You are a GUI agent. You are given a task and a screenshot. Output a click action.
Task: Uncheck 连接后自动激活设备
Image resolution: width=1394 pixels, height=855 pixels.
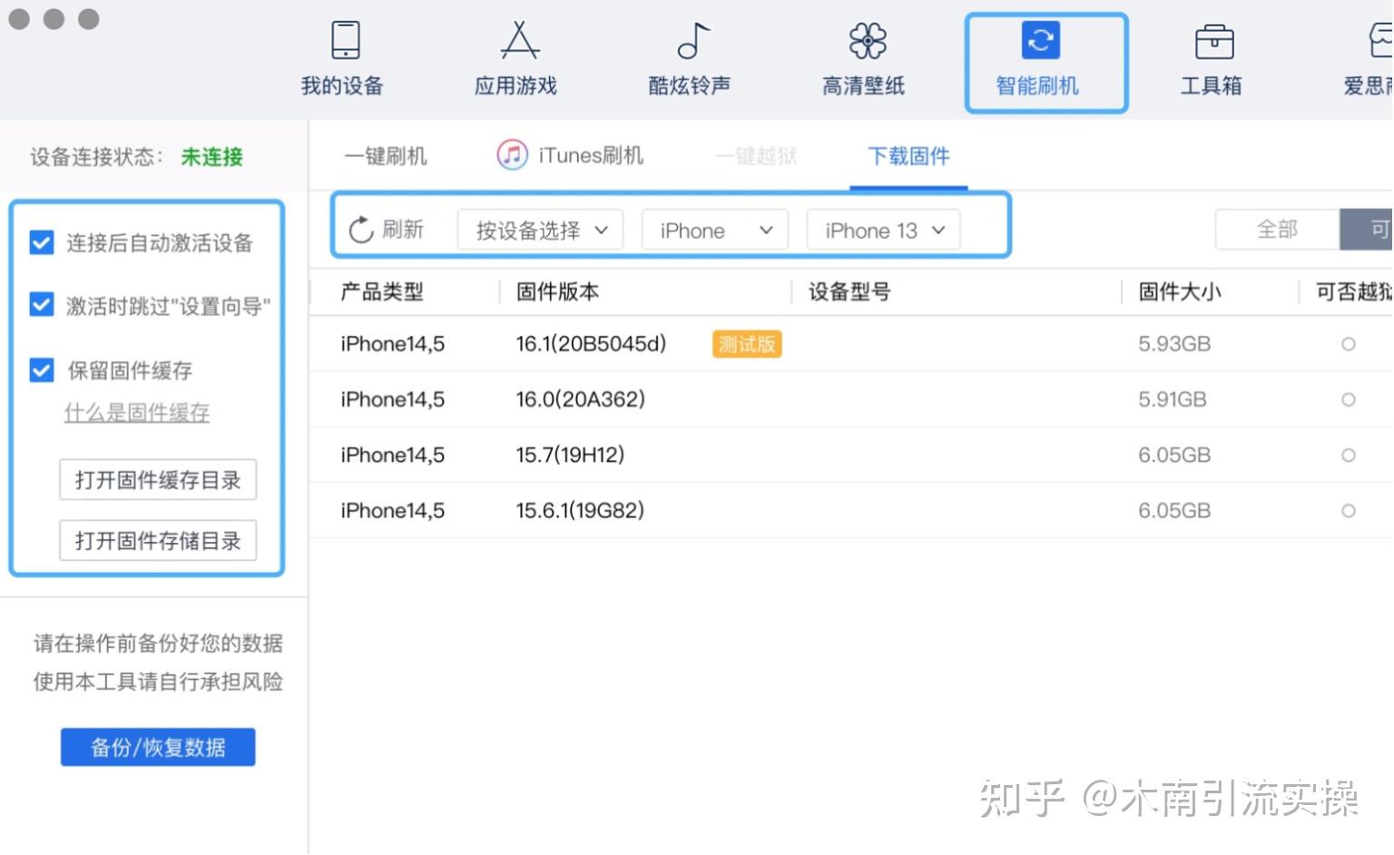pyautogui.click(x=41, y=242)
